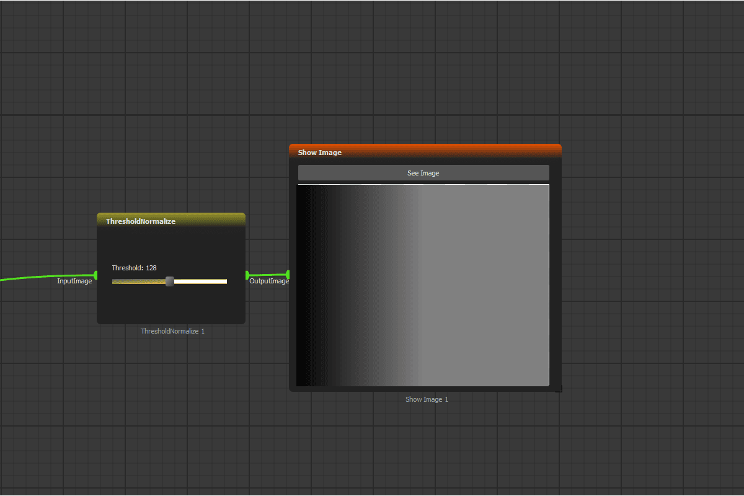Click the "Threshold: 128" value label
This screenshot has width=744, height=496.
[134, 268]
